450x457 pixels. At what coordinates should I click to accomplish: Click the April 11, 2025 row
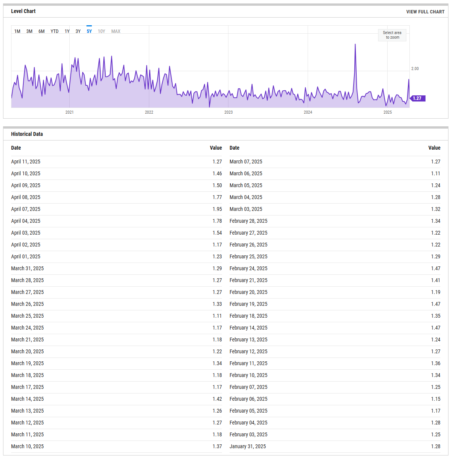click(117, 162)
